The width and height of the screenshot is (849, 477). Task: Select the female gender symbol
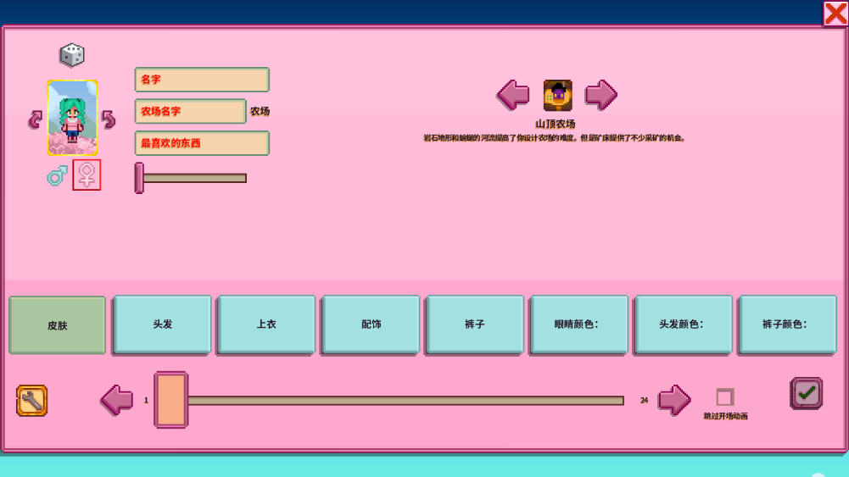[x=87, y=175]
